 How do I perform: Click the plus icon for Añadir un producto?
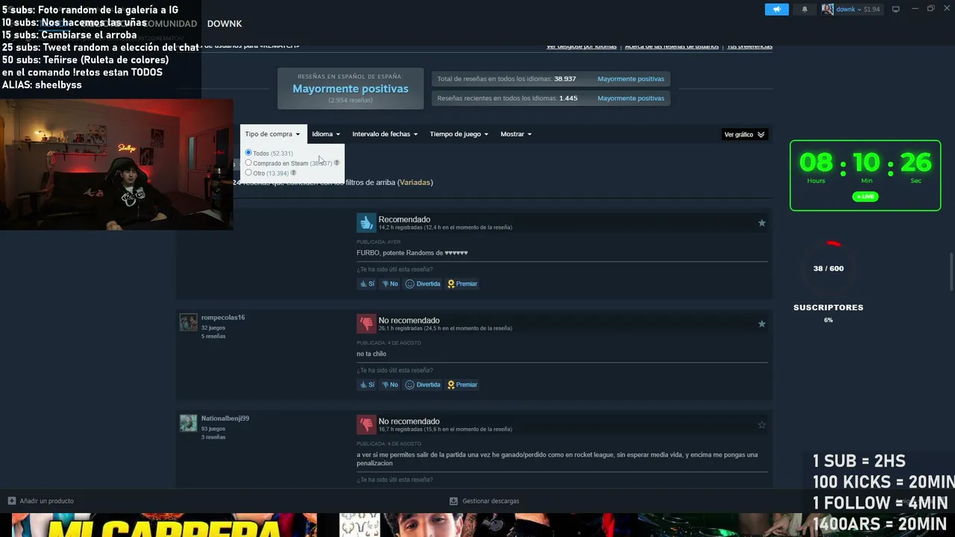point(11,501)
